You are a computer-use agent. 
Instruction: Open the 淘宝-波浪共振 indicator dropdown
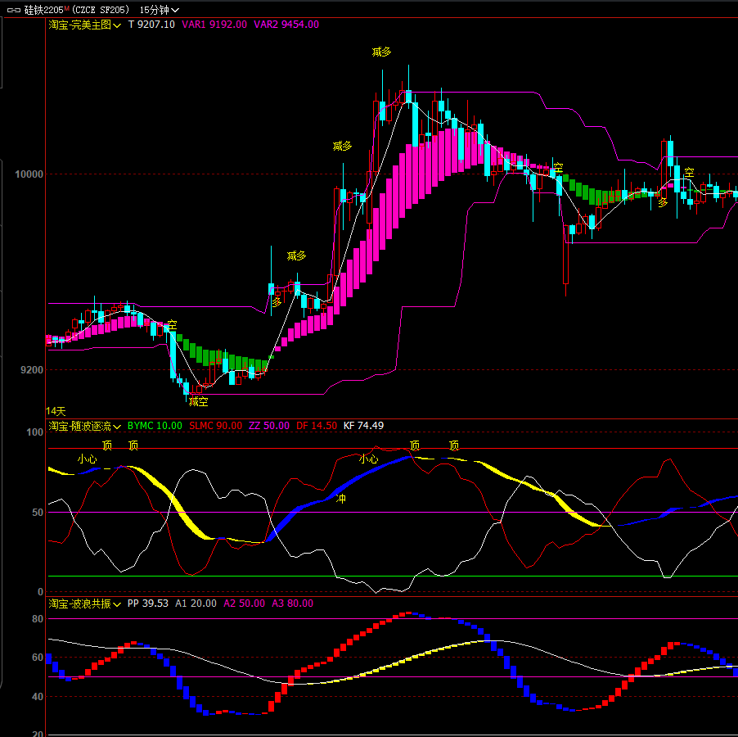click(x=118, y=604)
